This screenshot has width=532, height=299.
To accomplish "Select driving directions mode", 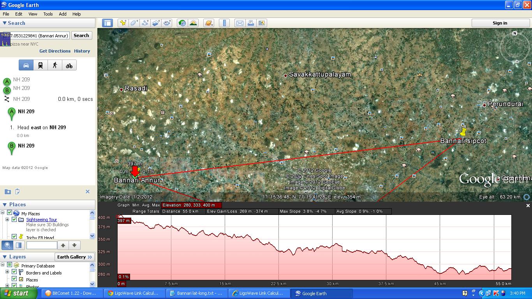I will (x=26, y=65).
